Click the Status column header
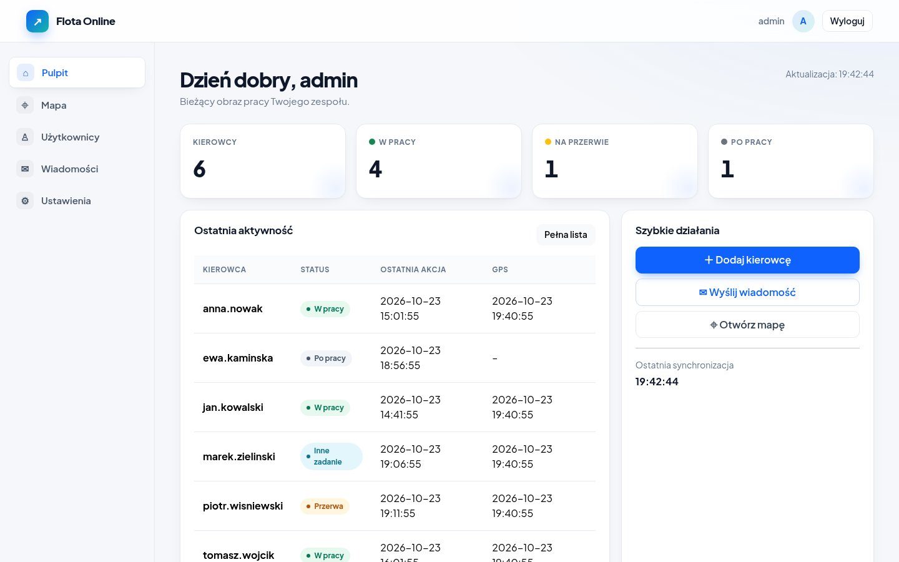 [315, 270]
